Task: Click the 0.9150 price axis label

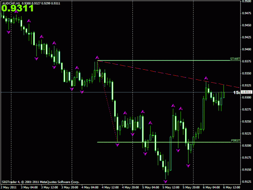Action: point(247,170)
